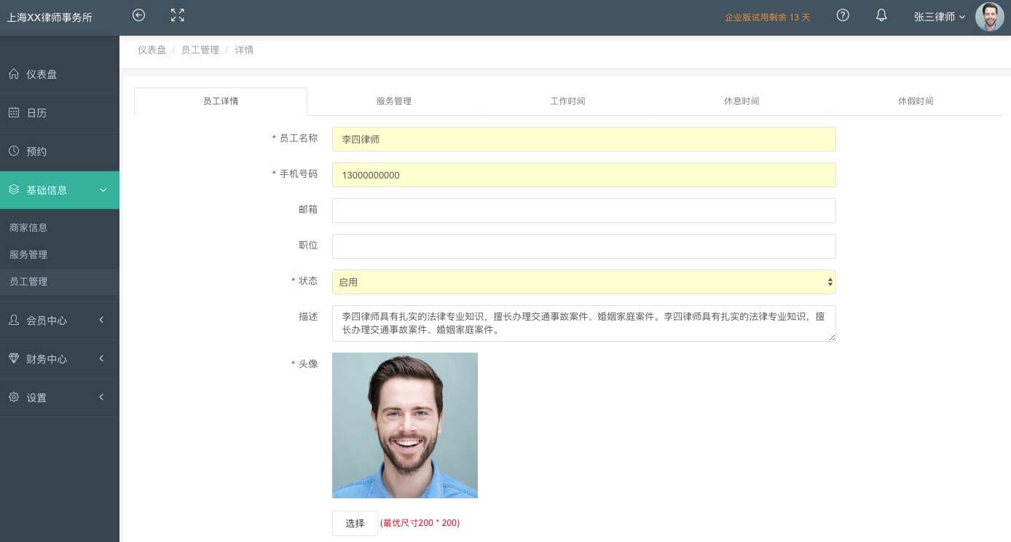Open help via the question mark icon

pos(843,15)
